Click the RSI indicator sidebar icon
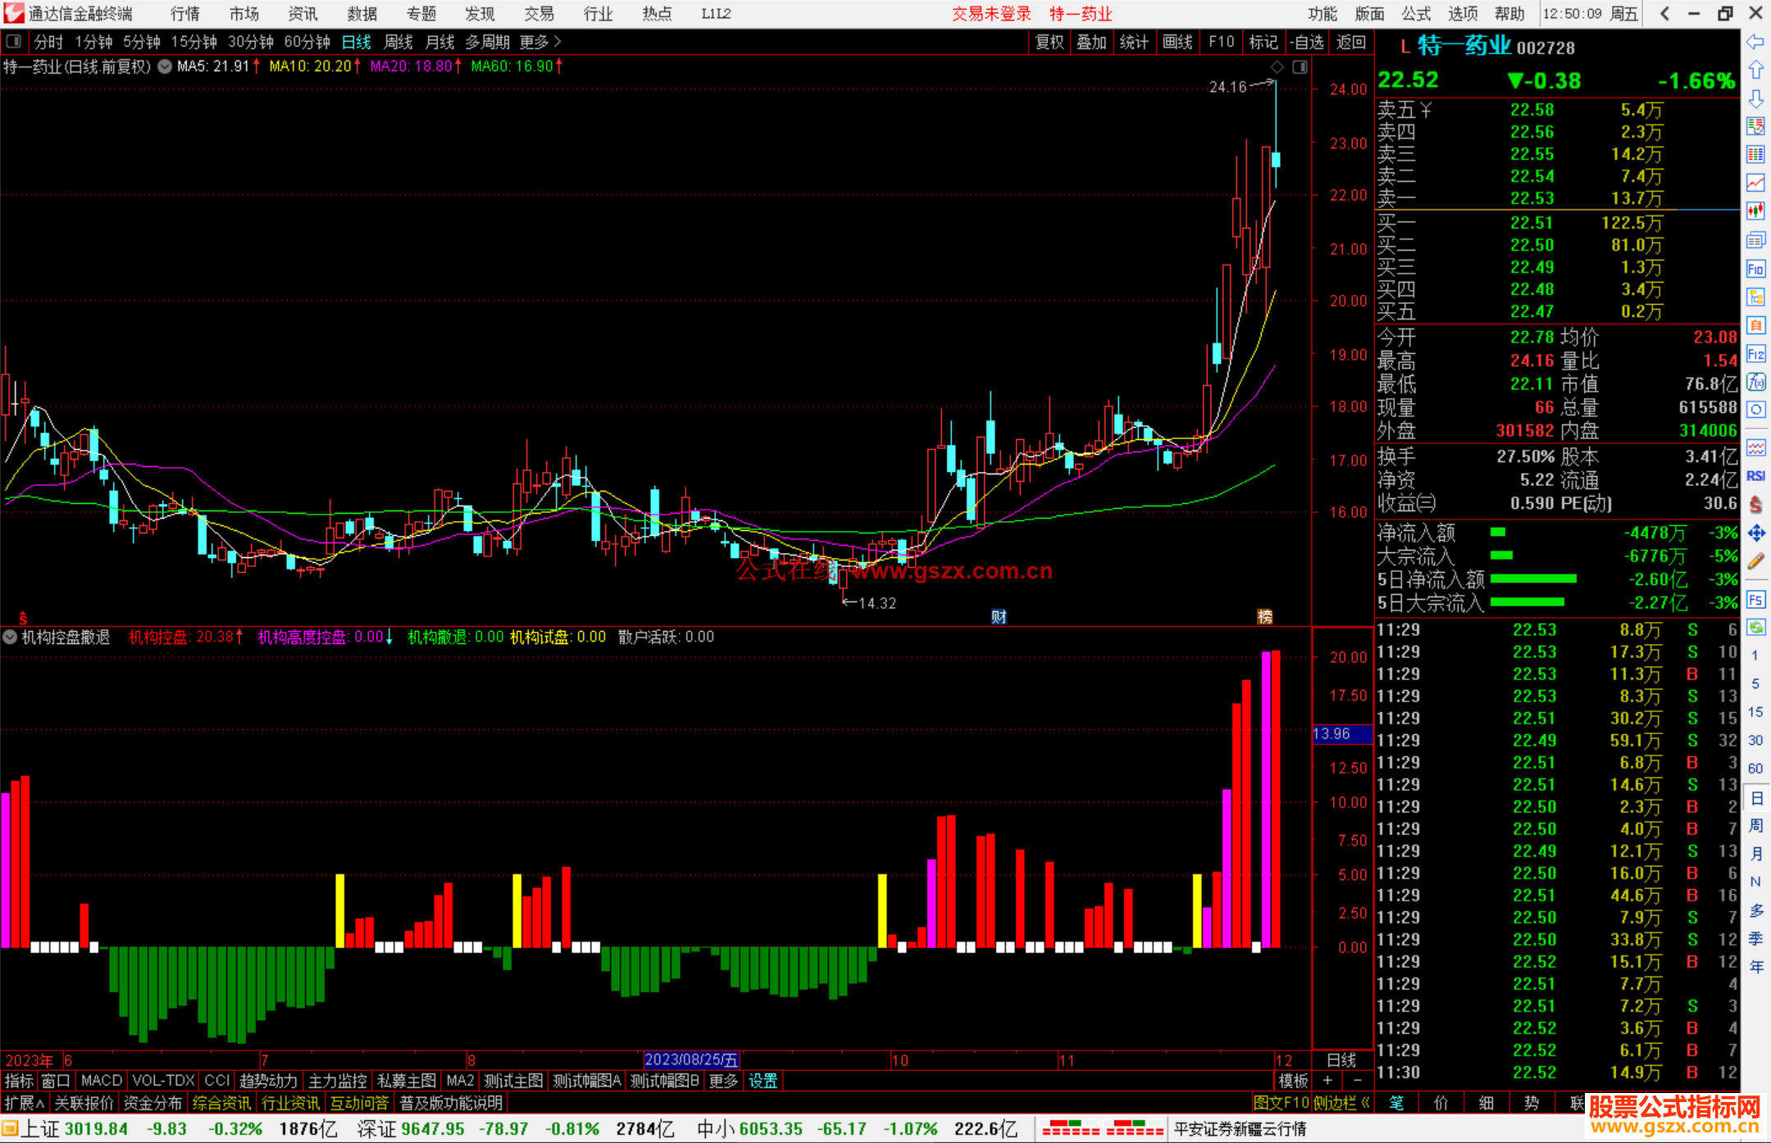 point(1755,476)
